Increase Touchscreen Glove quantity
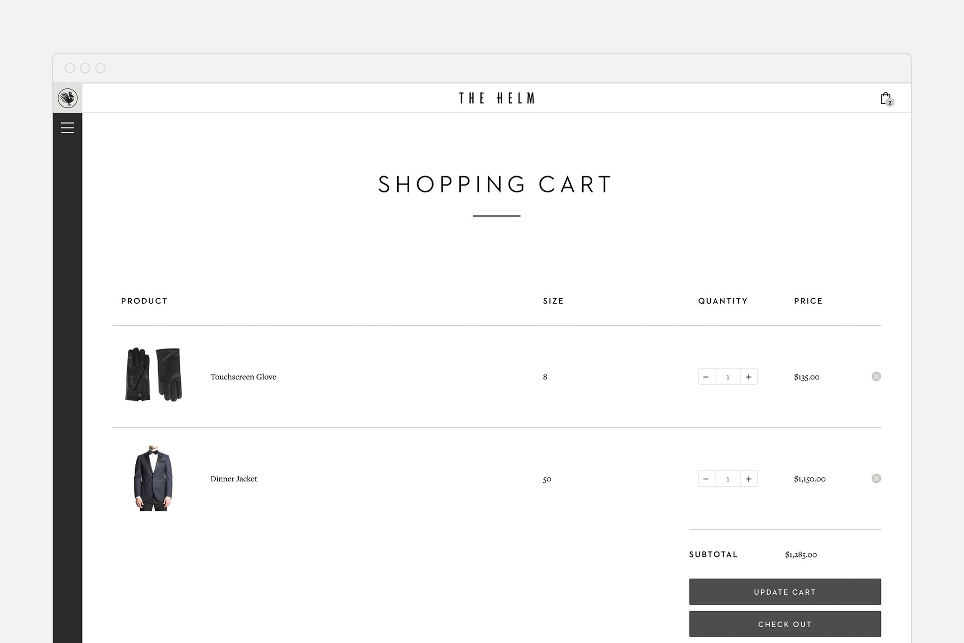Image resolution: width=964 pixels, height=643 pixels. (x=749, y=376)
